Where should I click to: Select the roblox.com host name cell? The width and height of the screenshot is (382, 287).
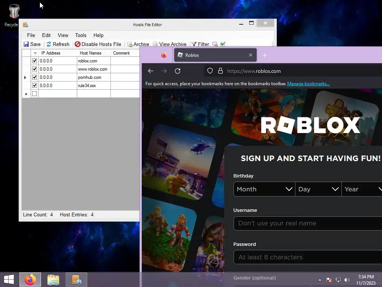coord(94,61)
